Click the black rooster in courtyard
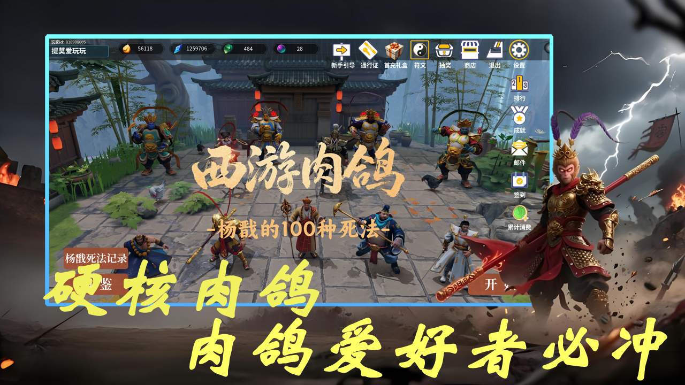This screenshot has width=685, height=385. (x=432, y=182)
